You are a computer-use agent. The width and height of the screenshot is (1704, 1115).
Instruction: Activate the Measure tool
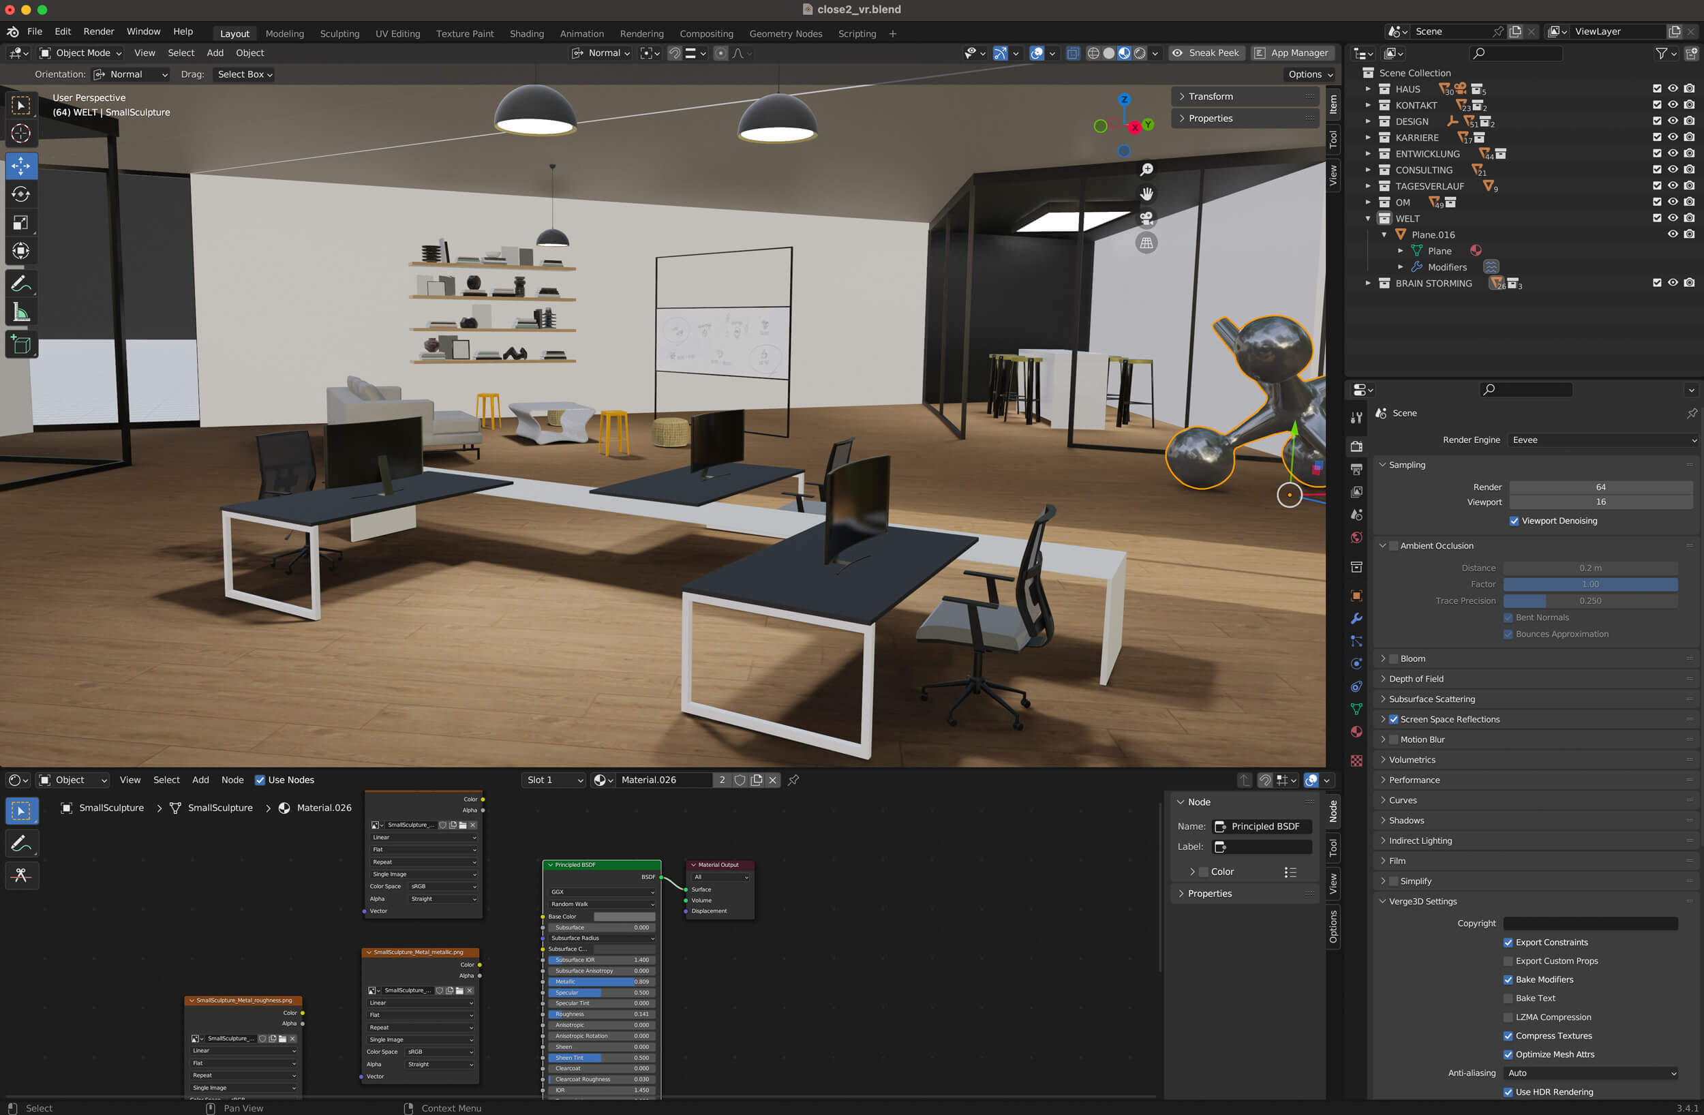click(x=20, y=313)
